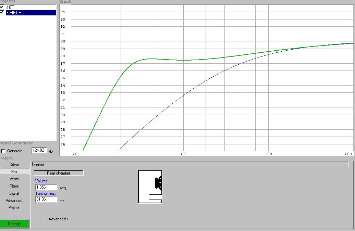
Task: Click the Volume label
Action: (42, 181)
